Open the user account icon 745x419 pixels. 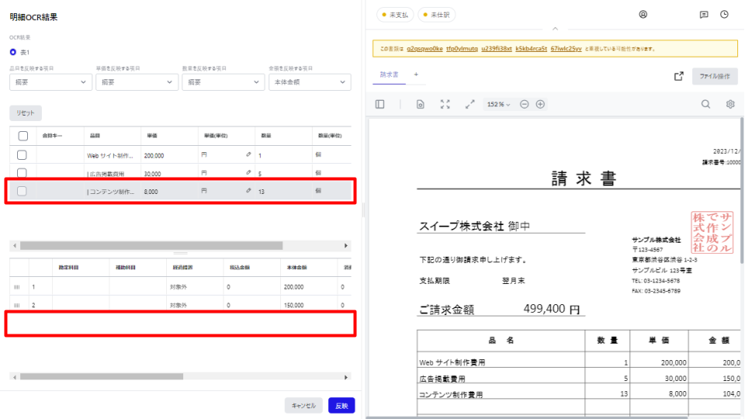(x=643, y=14)
